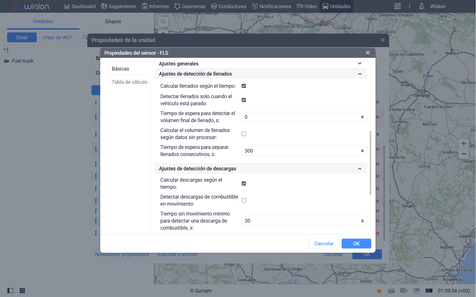
Task: Open the Dashboard menu item
Action: point(80,6)
